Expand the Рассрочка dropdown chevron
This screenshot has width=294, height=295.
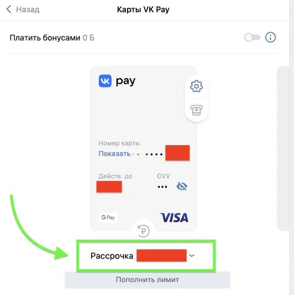click(192, 256)
